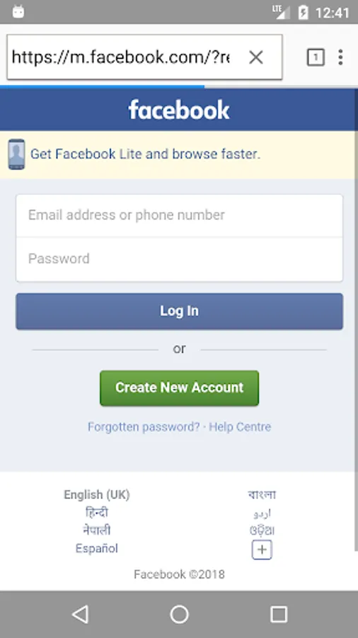Switch language to বাংলা
The image size is (358, 638).
pyautogui.click(x=262, y=495)
